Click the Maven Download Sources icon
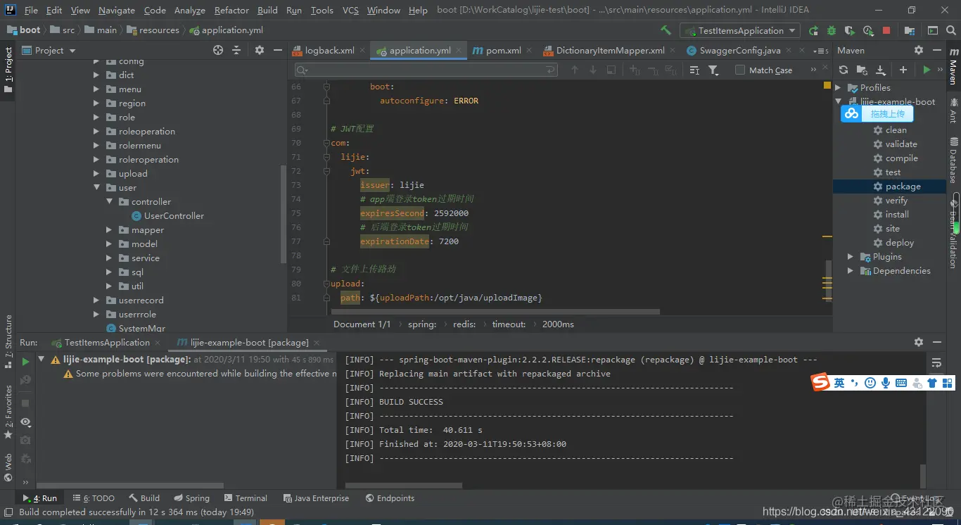 pyautogui.click(x=881, y=70)
